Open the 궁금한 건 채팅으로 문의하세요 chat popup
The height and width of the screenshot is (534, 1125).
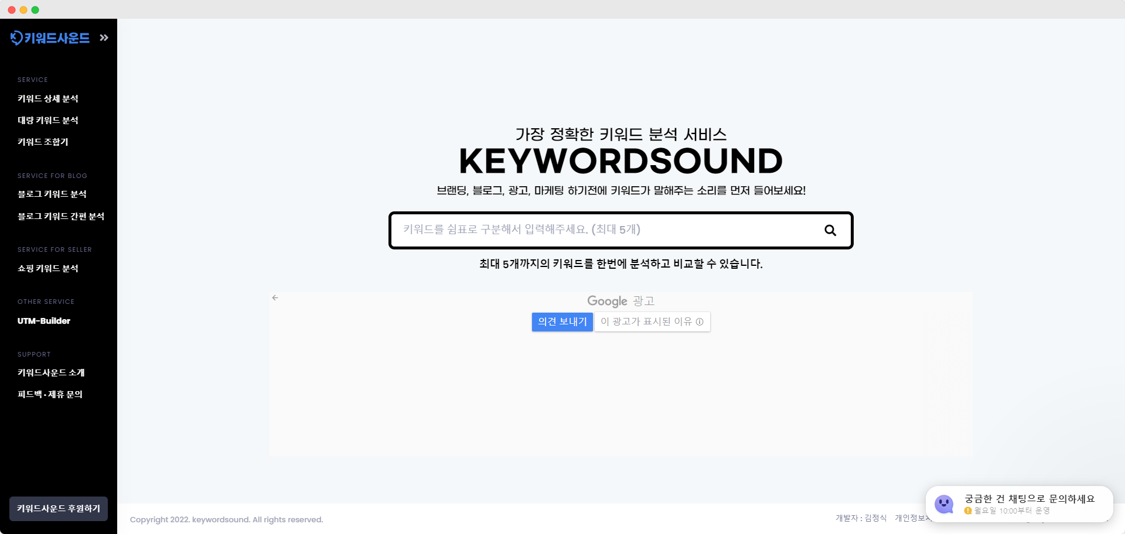[x=1020, y=504]
